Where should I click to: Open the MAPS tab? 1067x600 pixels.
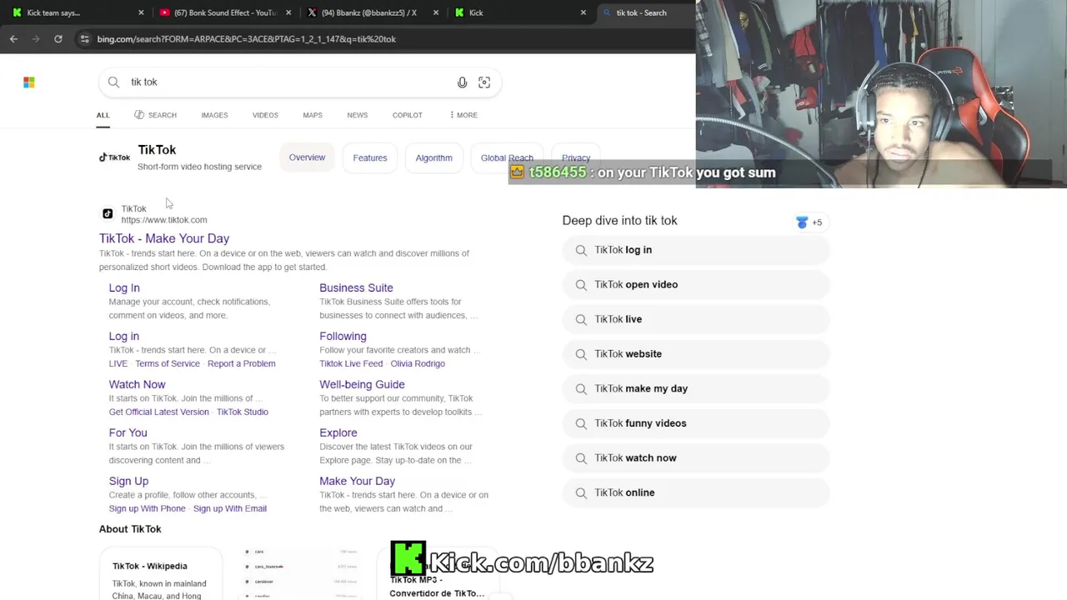point(313,115)
